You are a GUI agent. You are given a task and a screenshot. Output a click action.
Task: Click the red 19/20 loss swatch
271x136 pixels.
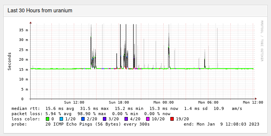[172, 119]
